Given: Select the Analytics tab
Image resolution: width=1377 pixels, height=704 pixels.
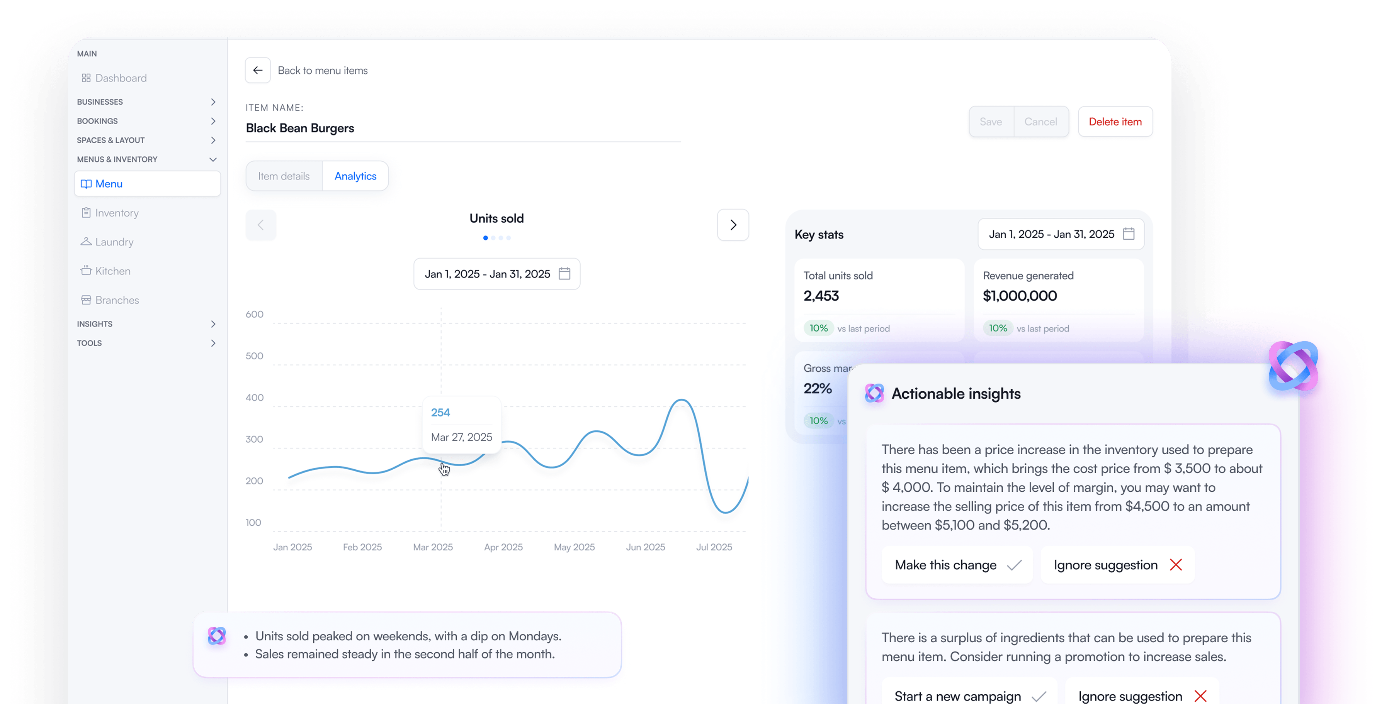Looking at the screenshot, I should click(x=355, y=176).
